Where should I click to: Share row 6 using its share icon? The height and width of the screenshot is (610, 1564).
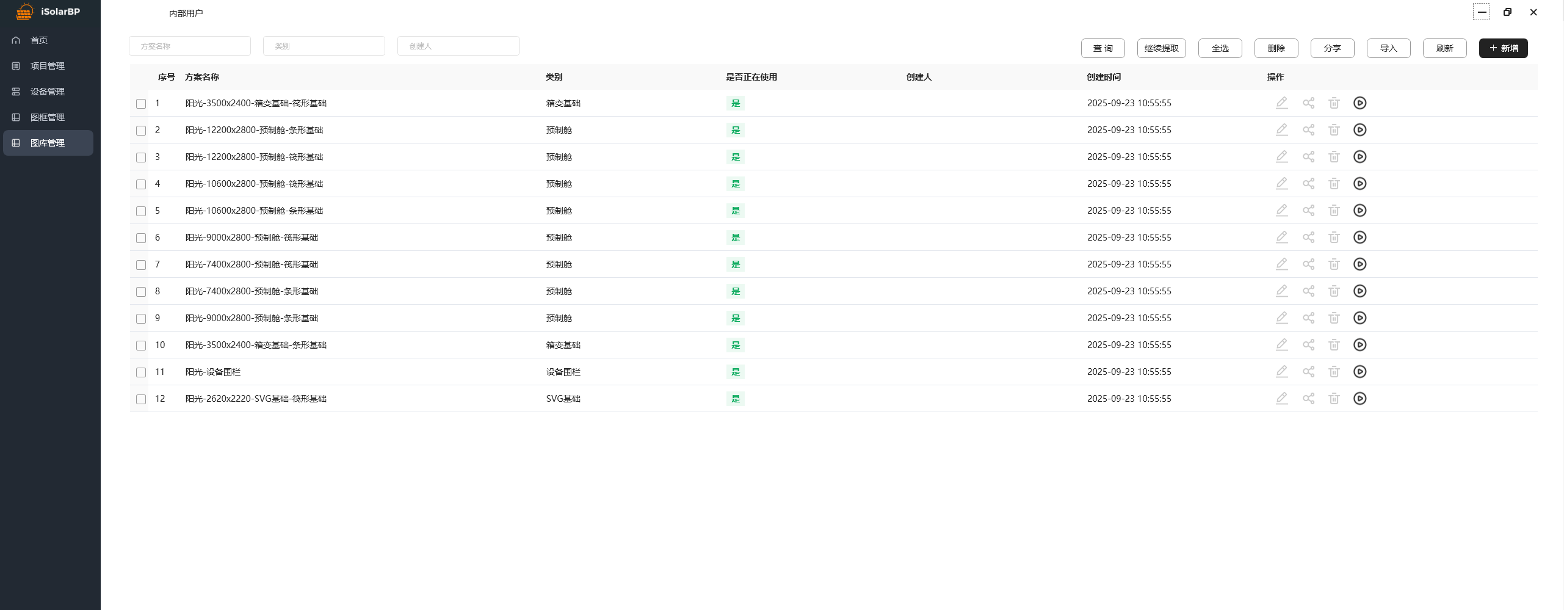[1308, 238]
